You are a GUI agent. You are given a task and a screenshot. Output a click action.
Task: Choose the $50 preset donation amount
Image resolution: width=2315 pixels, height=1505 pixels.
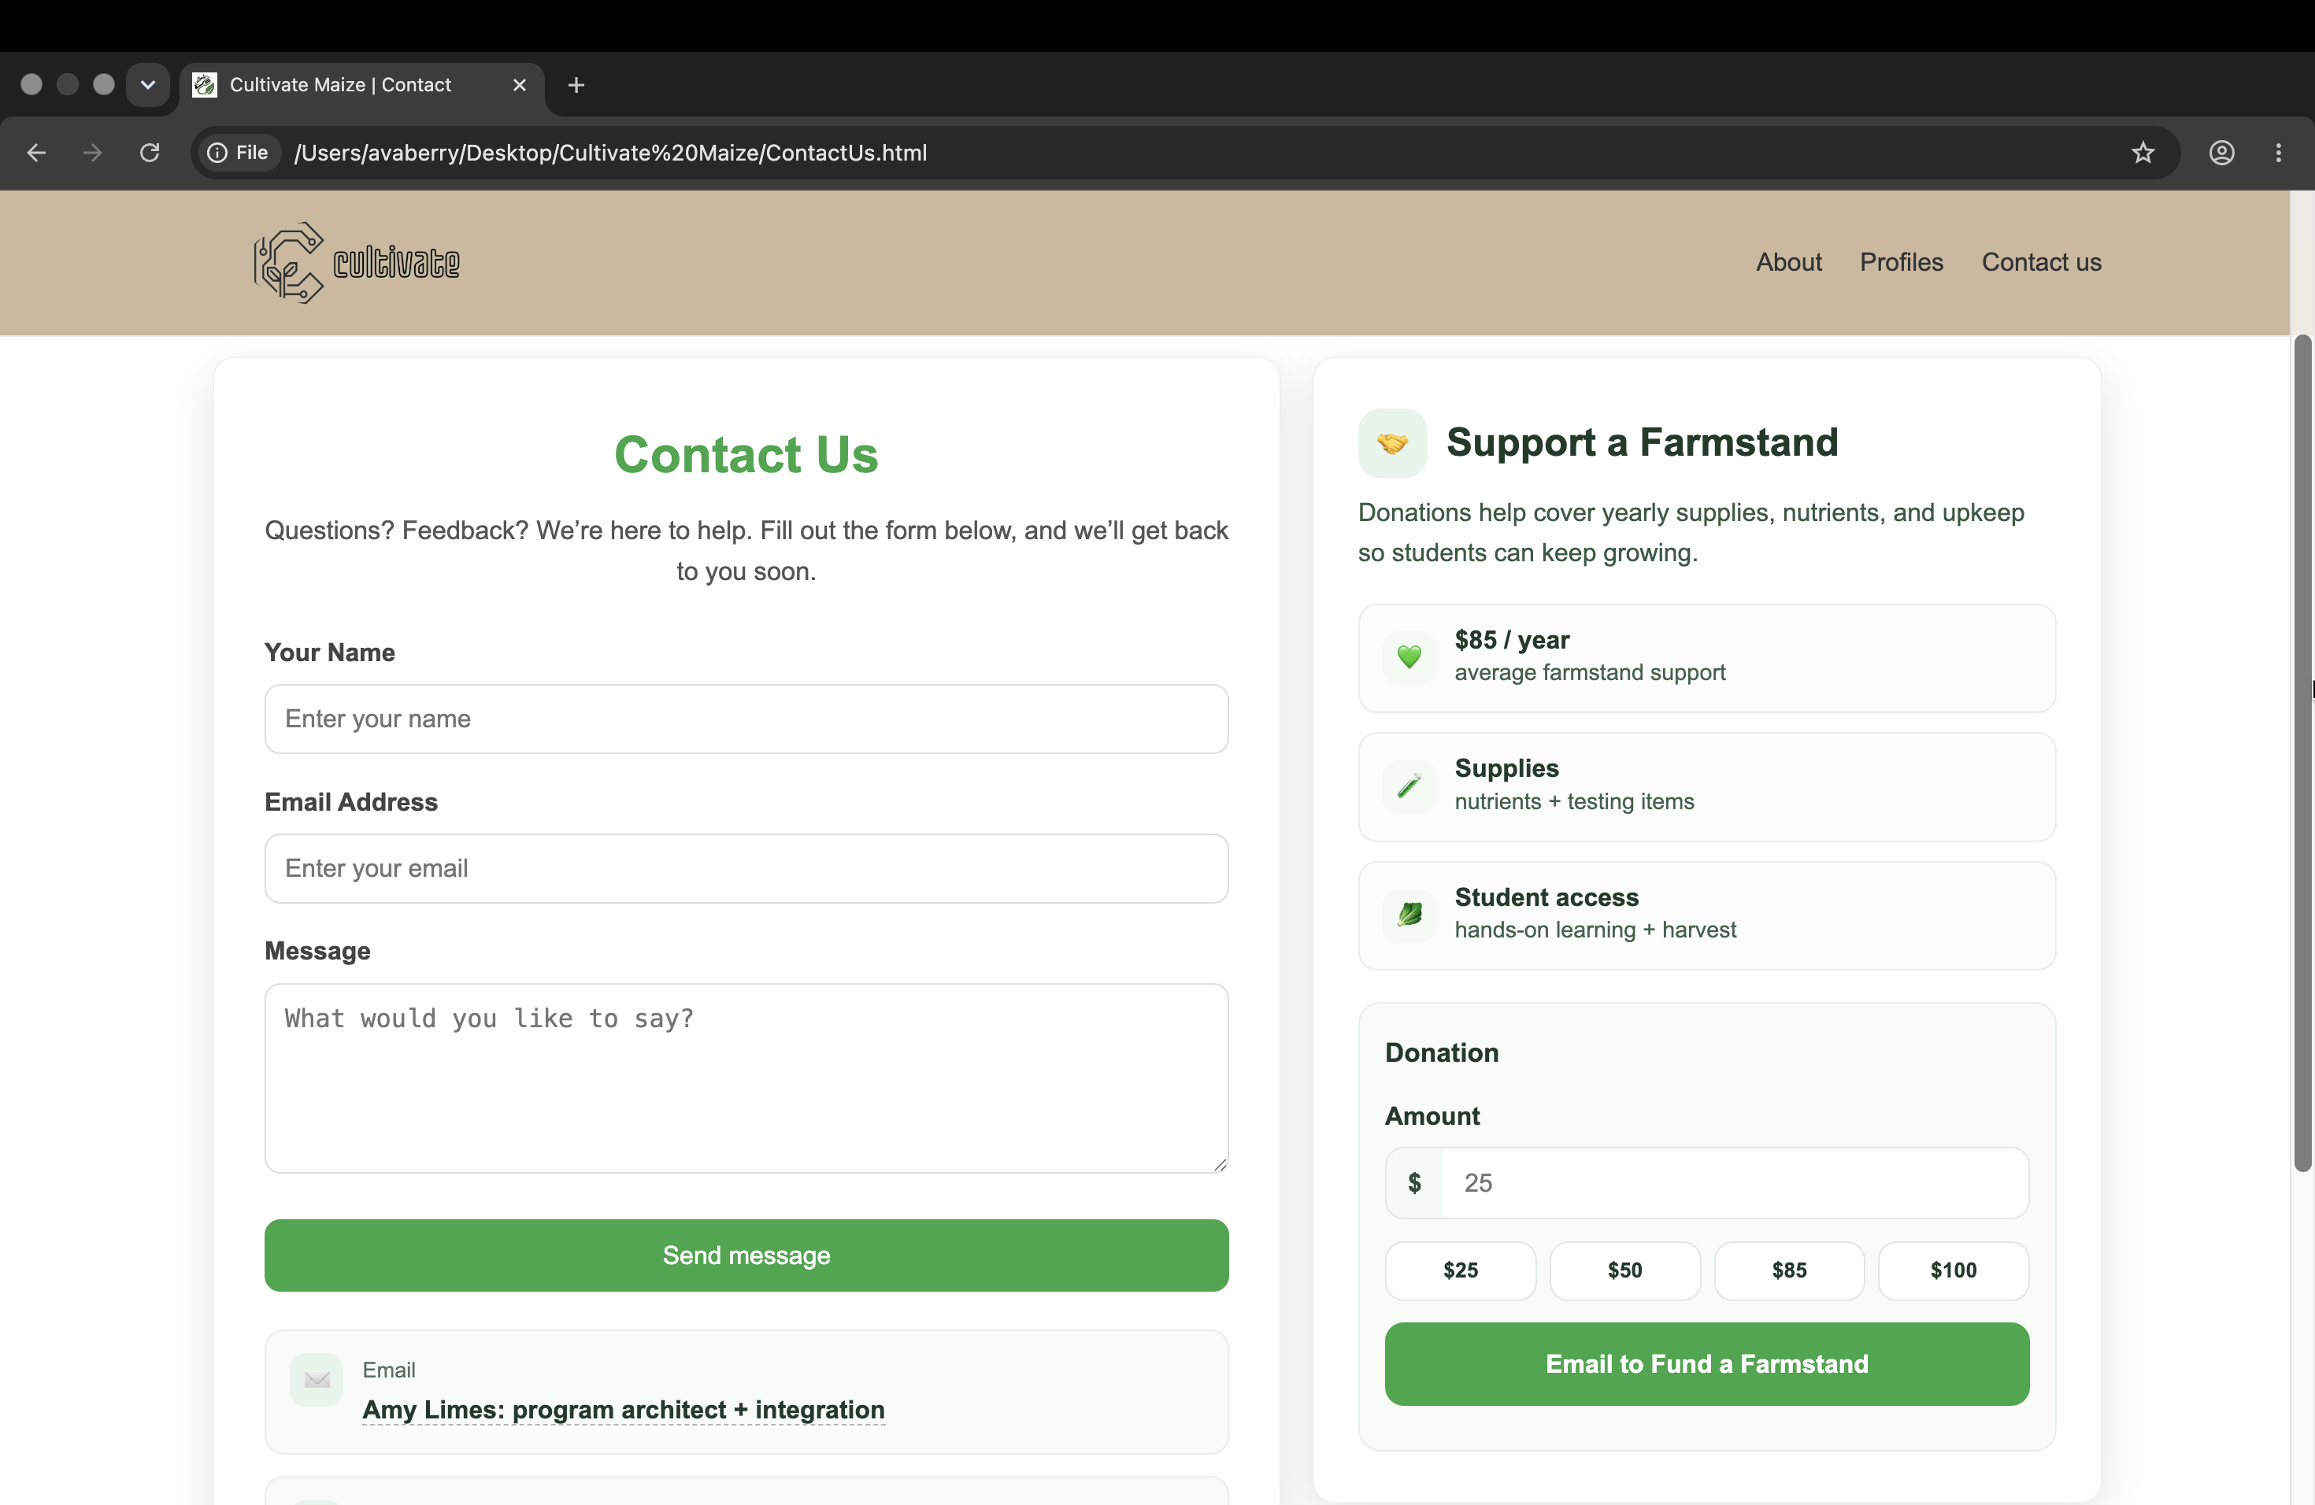[x=1624, y=1270]
